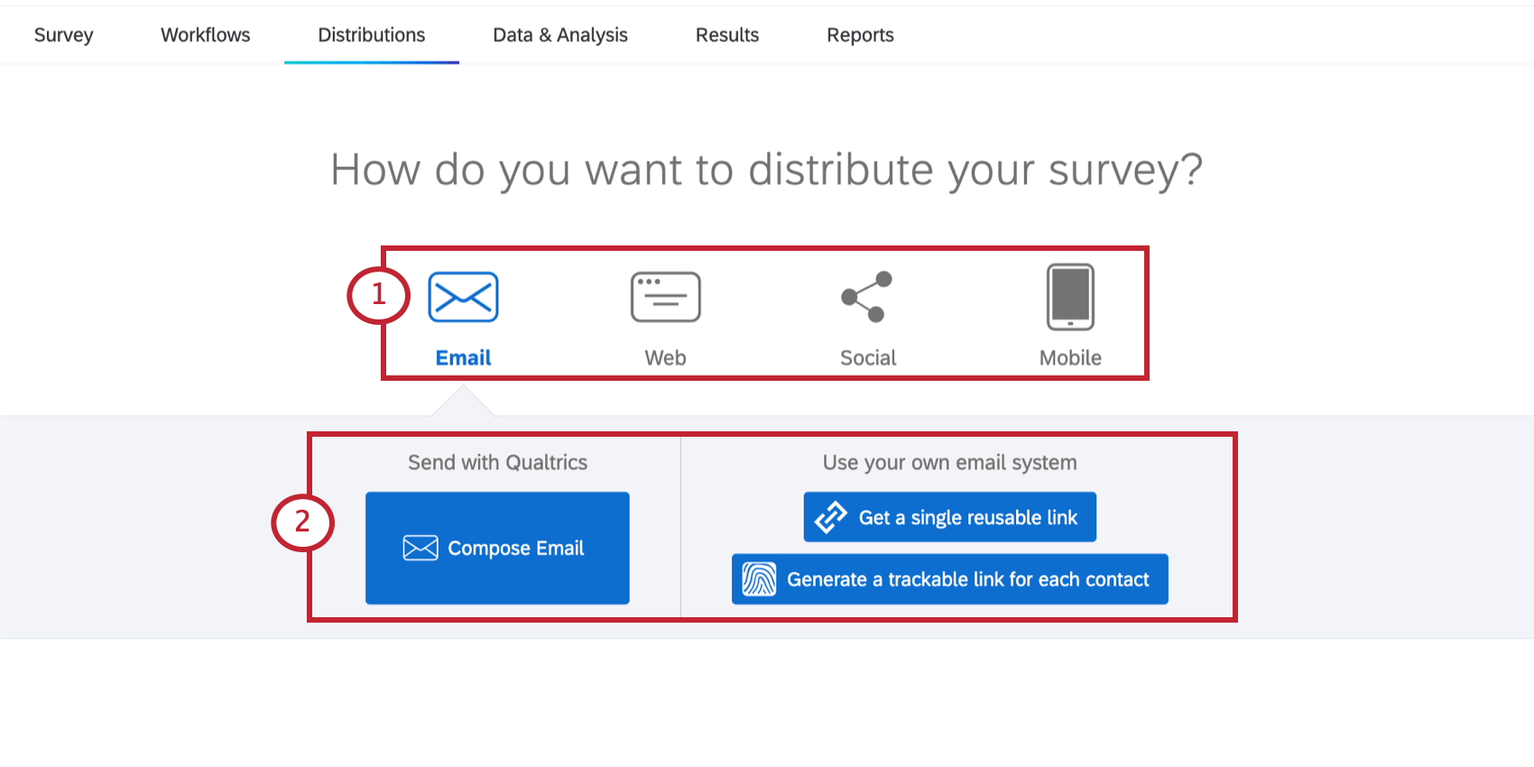This screenshot has height=767, width=1534.
Task: Generate a trackable link for each contact
Action: [x=967, y=579]
